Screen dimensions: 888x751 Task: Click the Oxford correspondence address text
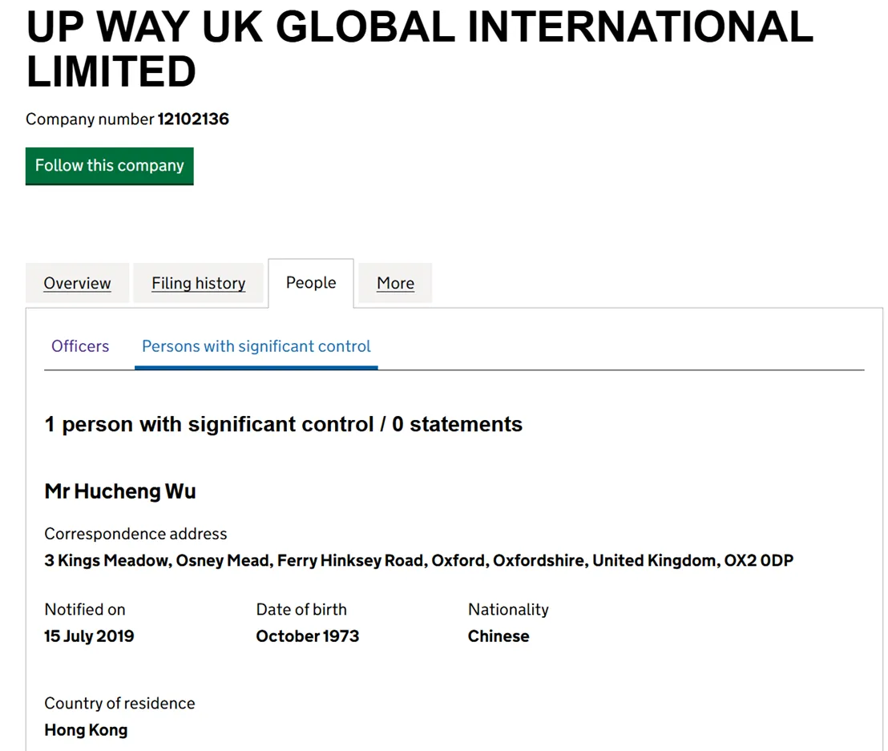point(418,560)
